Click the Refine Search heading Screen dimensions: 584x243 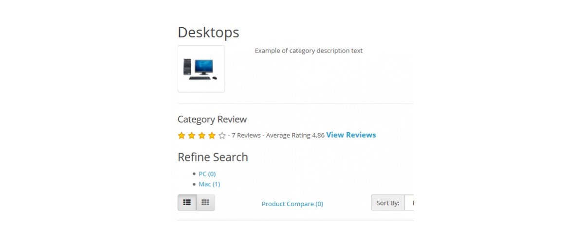(213, 157)
